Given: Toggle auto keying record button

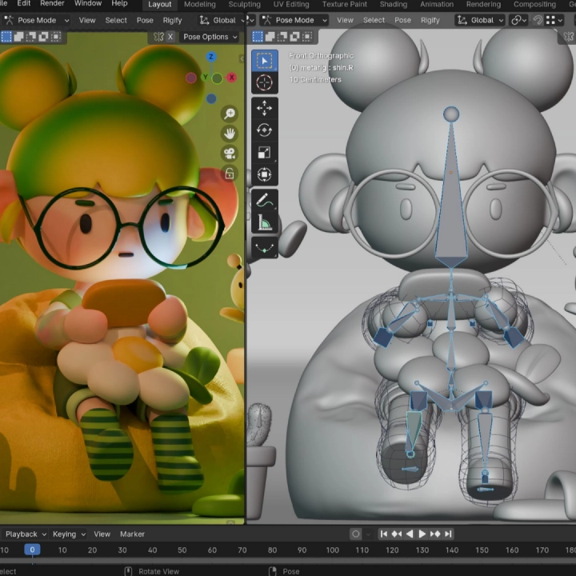Looking at the screenshot, I should click(355, 534).
